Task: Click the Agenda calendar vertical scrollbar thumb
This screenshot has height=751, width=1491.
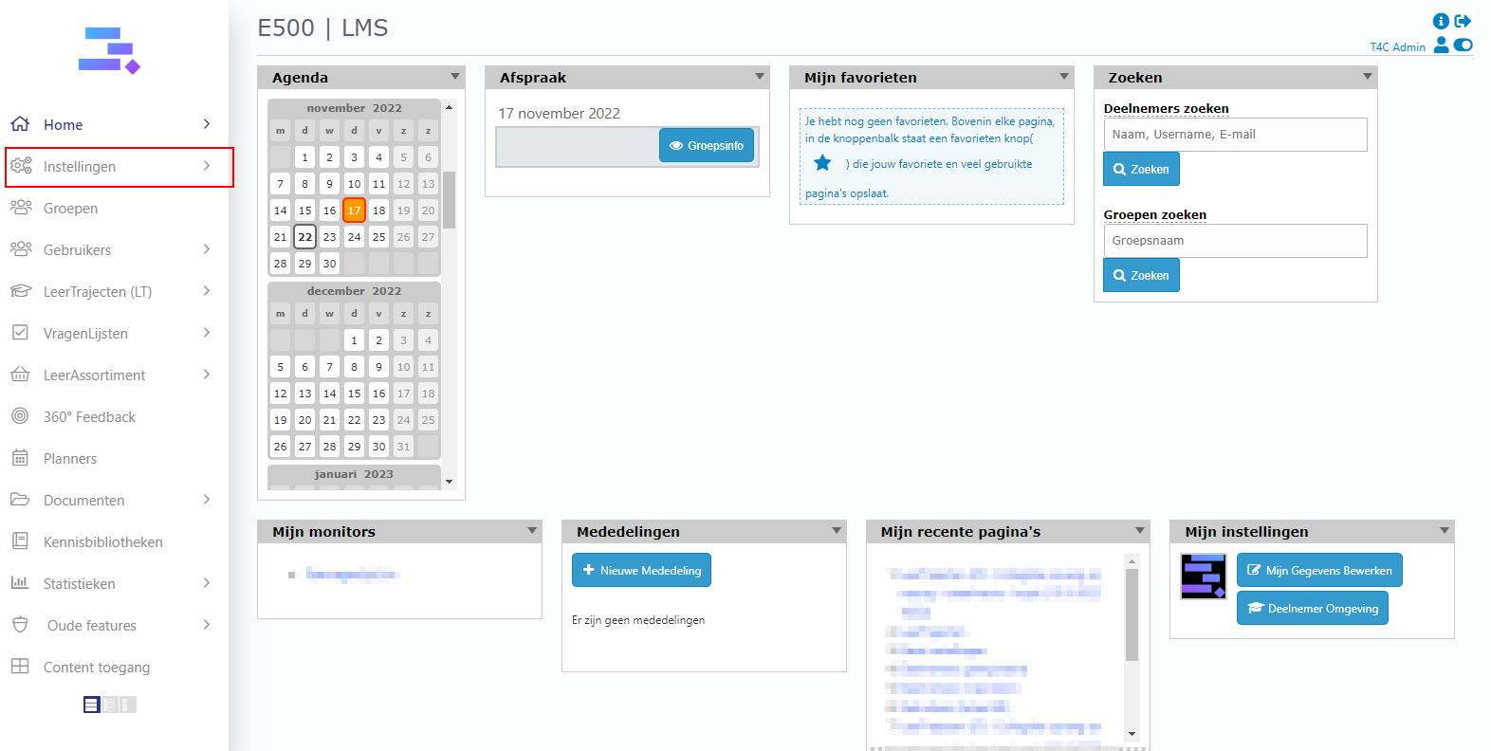Action: tap(450, 199)
